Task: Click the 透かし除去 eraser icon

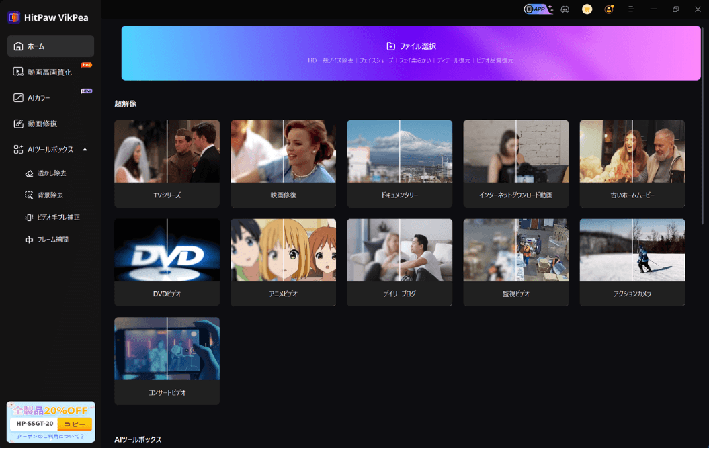Action: click(x=29, y=173)
